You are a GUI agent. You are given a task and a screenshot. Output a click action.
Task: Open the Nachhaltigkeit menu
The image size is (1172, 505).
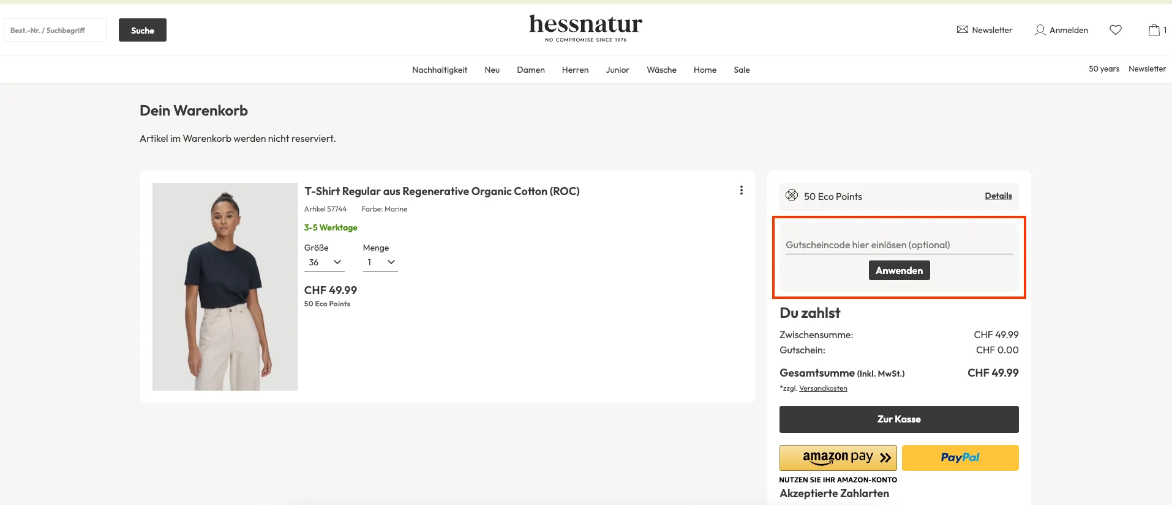[x=440, y=70]
